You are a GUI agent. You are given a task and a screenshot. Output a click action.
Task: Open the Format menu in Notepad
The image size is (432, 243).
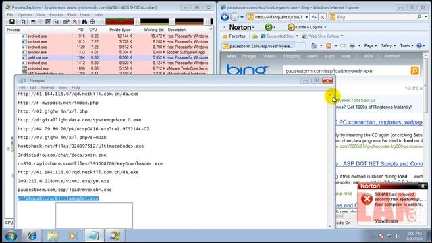(47, 88)
